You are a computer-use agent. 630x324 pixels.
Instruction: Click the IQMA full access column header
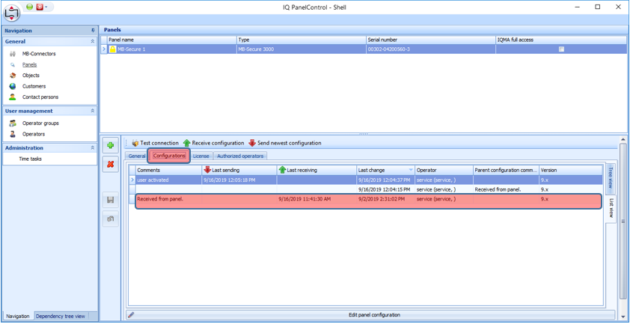pyautogui.click(x=561, y=40)
